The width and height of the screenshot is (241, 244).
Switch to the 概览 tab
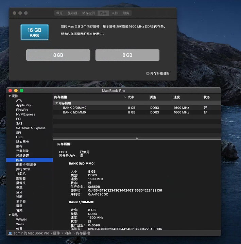[x=59, y=13]
